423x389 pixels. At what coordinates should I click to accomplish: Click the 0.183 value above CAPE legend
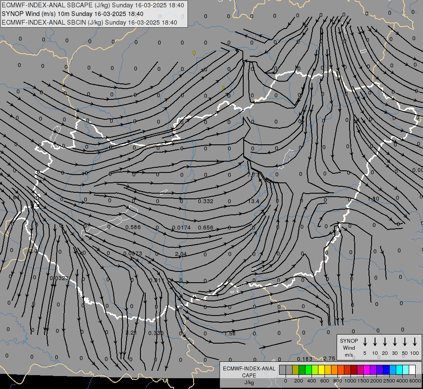[x=305, y=359]
